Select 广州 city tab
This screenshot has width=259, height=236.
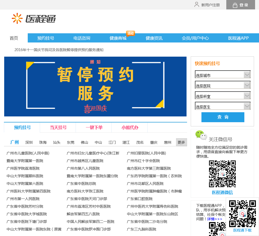(15, 142)
